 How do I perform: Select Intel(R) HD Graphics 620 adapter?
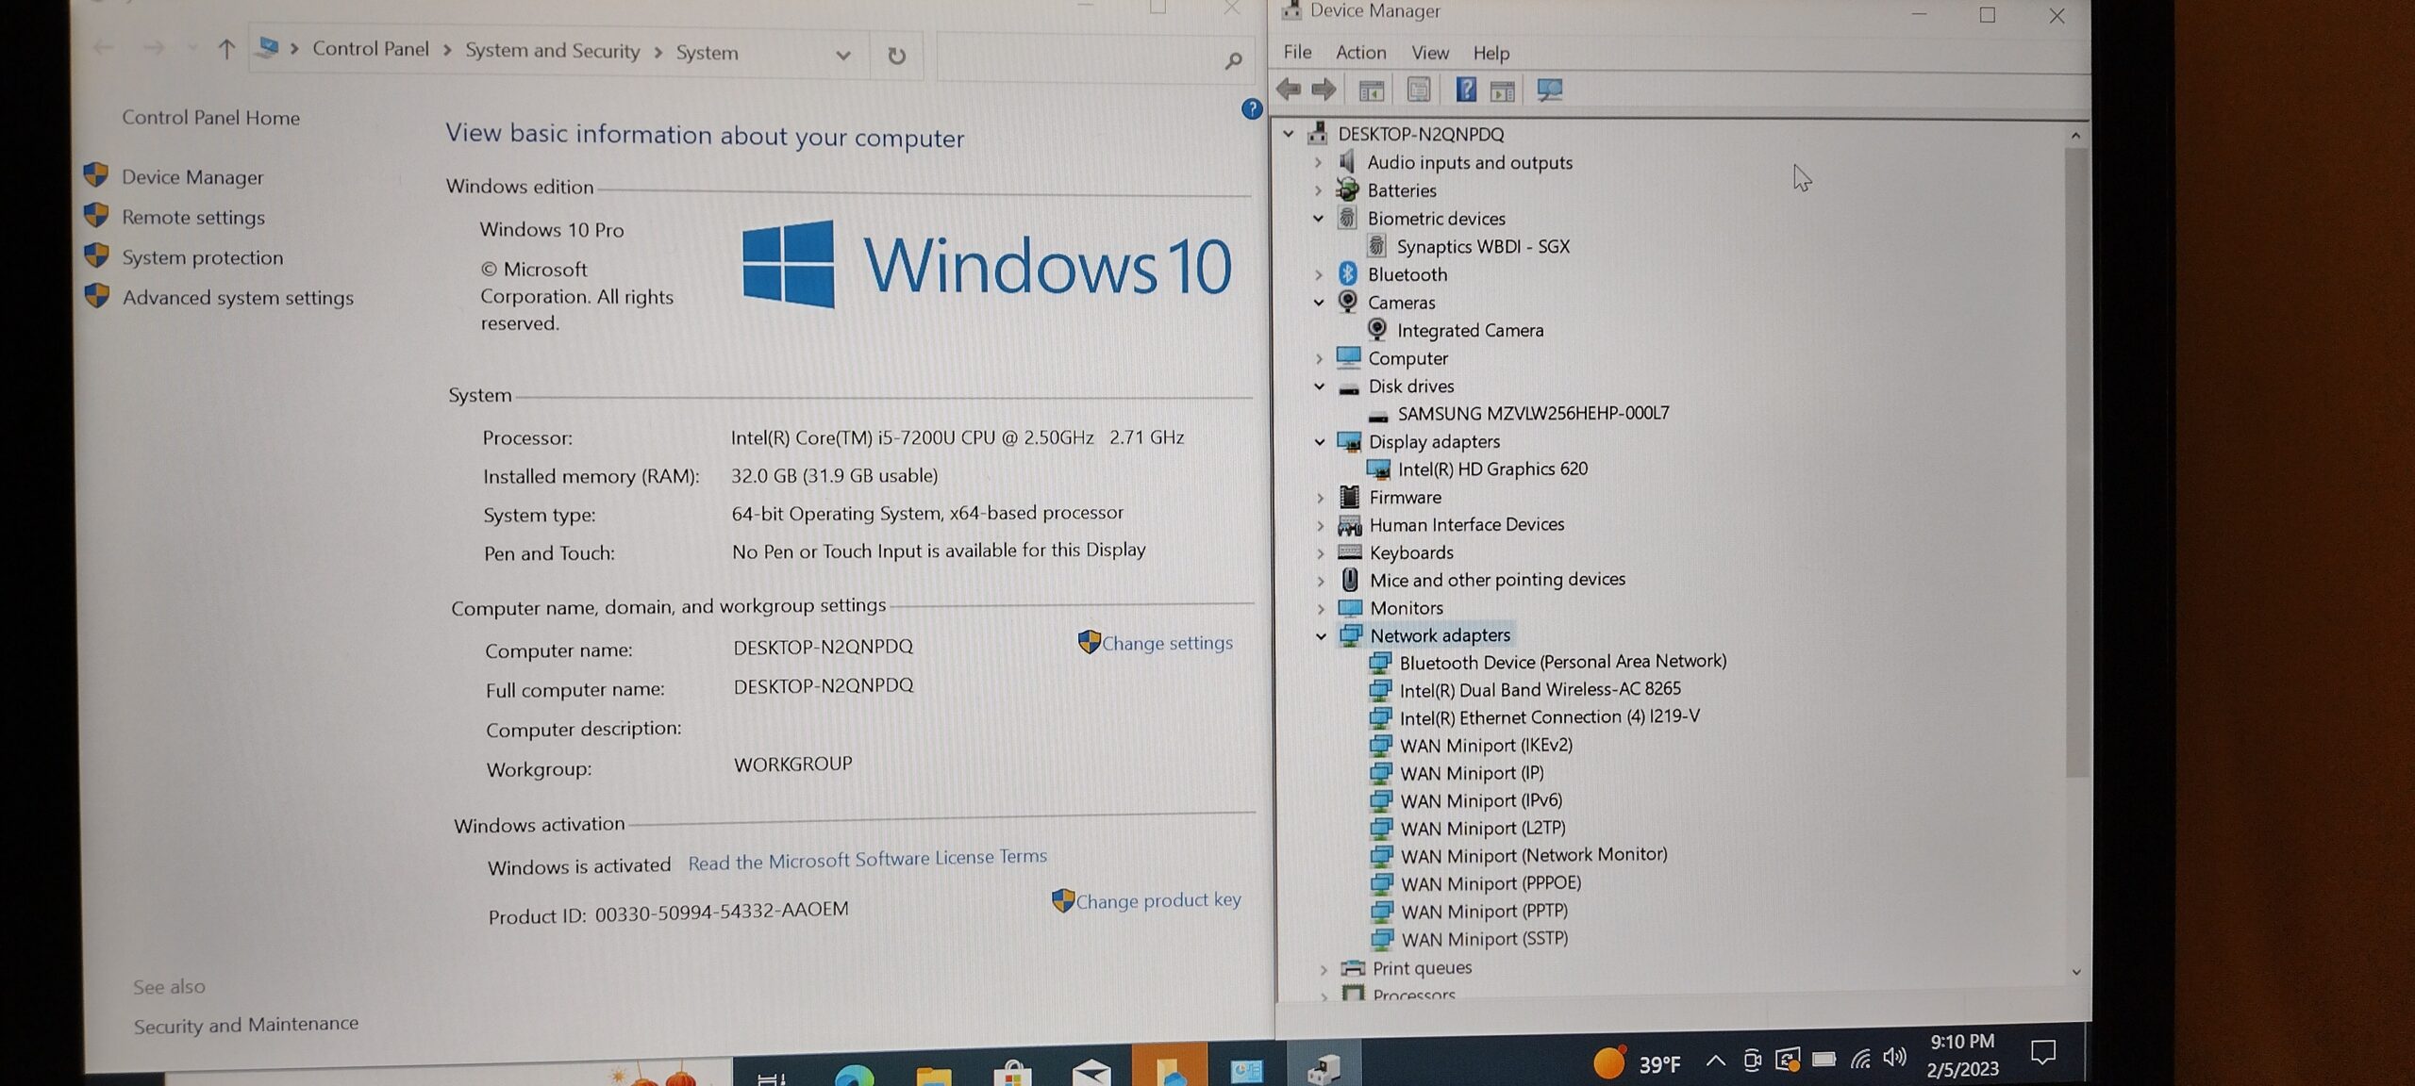coord(1492,469)
